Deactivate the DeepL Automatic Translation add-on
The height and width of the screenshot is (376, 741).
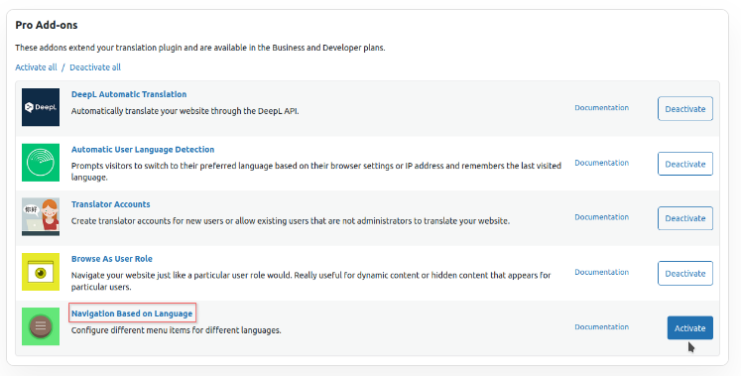click(x=685, y=109)
